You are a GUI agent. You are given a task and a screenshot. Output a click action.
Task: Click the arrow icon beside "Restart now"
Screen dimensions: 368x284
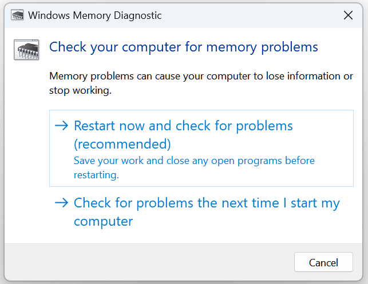[61, 126]
